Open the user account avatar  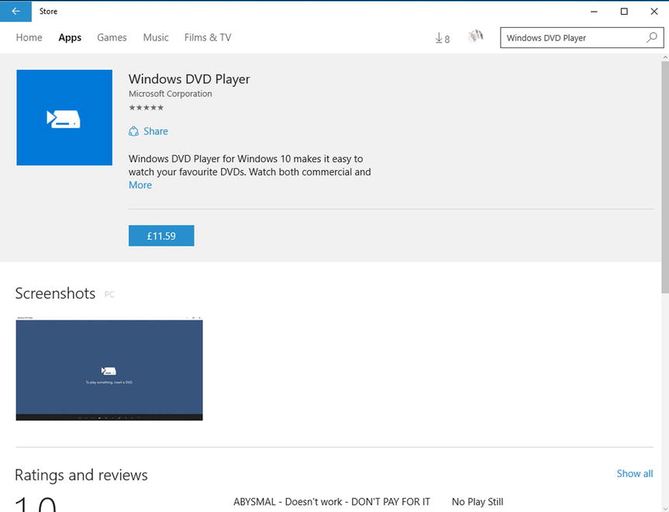pyautogui.click(x=475, y=36)
